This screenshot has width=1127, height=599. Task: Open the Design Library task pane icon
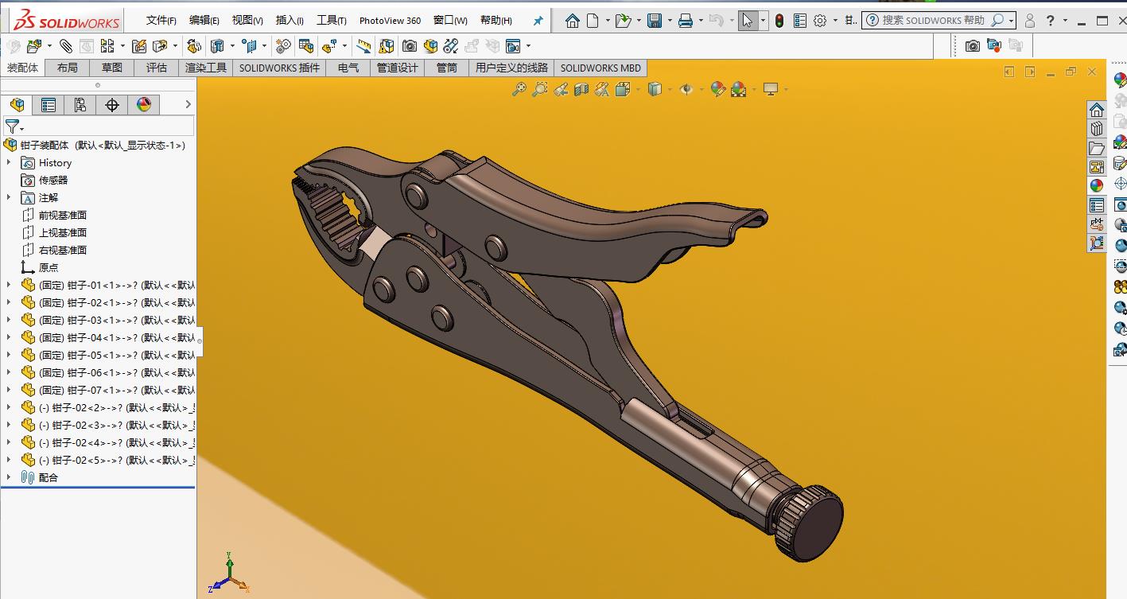pyautogui.click(x=1097, y=128)
